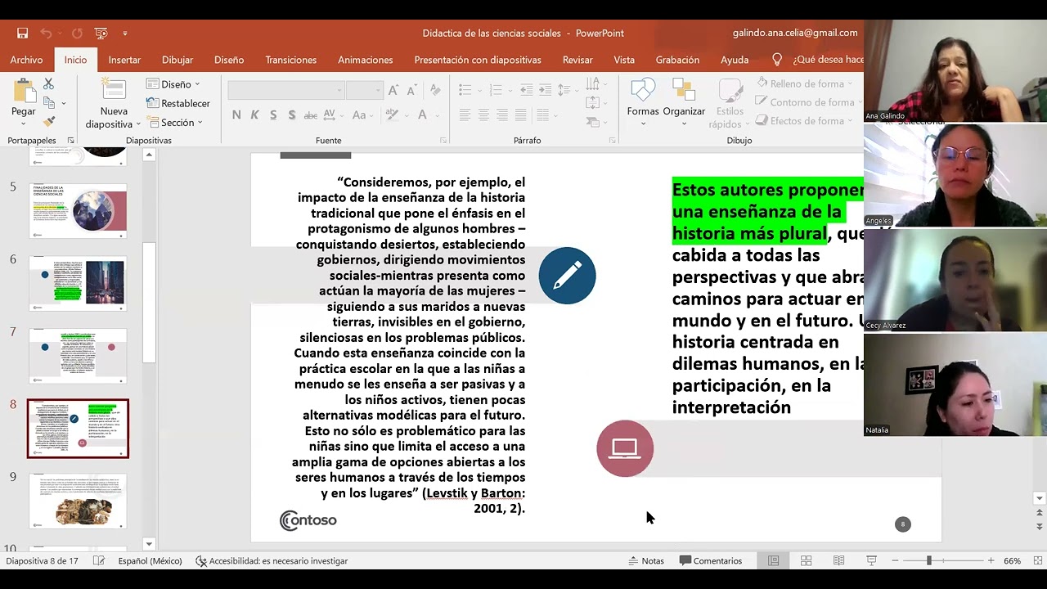
Task: Click decrease font size icon
Action: tap(412, 90)
